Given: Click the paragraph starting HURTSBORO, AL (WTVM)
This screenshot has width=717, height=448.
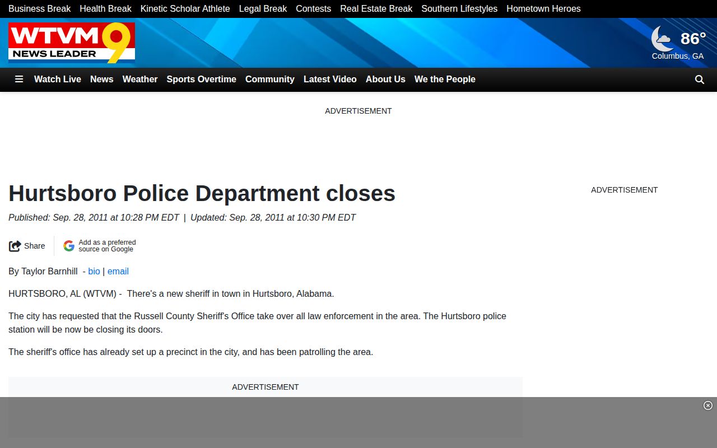Looking at the screenshot, I should pyautogui.click(x=171, y=294).
